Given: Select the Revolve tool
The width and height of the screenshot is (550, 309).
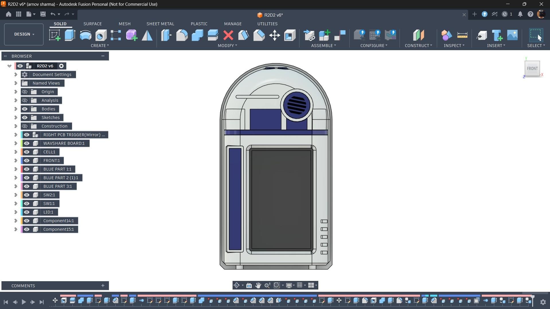Looking at the screenshot, I should pos(85,35).
